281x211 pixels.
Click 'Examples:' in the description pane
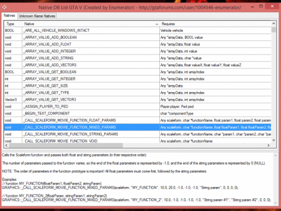click(9, 179)
